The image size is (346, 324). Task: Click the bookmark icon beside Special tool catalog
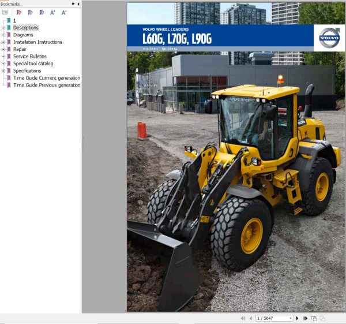click(9, 64)
